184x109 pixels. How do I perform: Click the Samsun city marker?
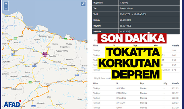29,29
